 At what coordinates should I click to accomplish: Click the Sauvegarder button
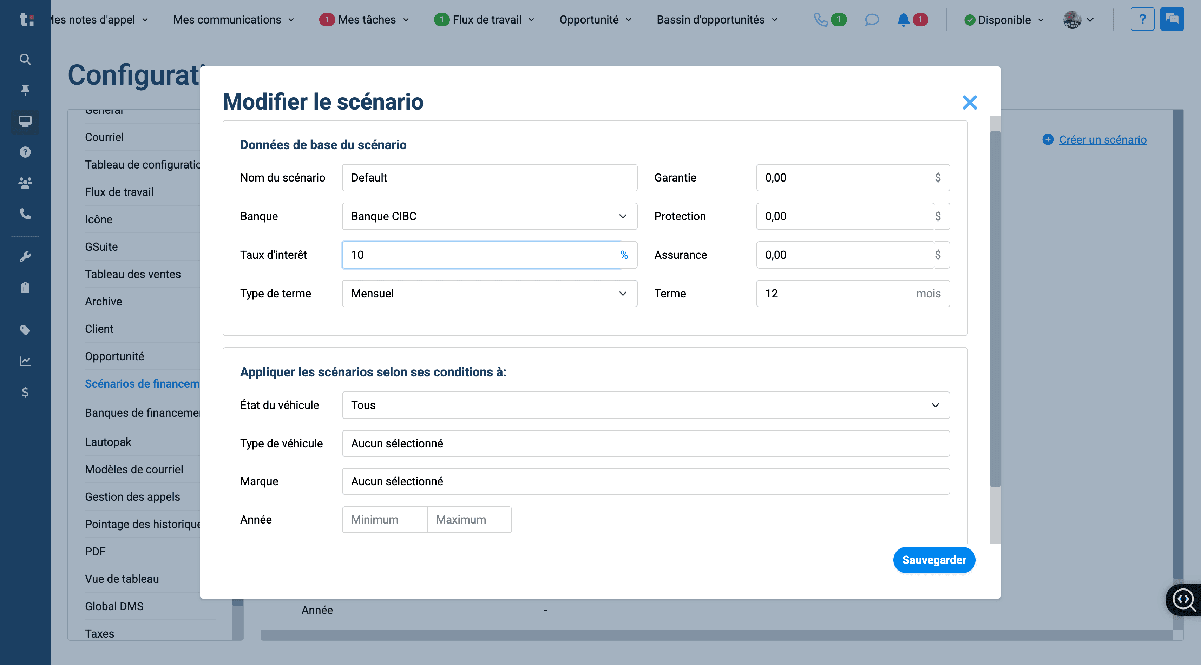pyautogui.click(x=934, y=560)
